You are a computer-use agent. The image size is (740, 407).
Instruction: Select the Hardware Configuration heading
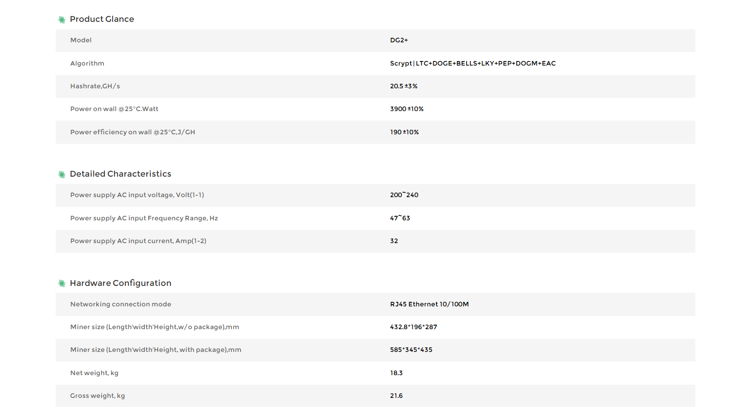[x=120, y=283]
